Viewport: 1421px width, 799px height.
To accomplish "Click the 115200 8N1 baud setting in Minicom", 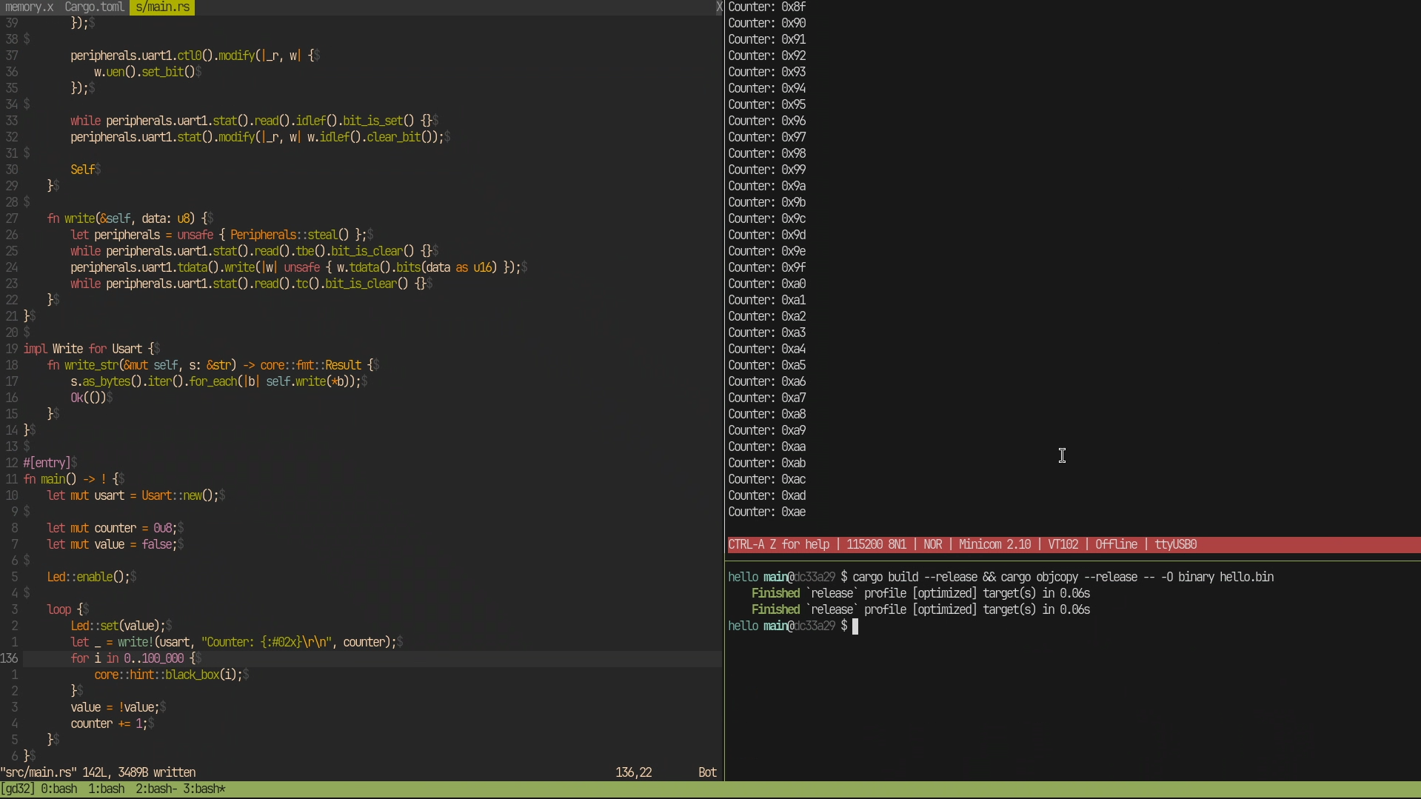I will click(876, 545).
